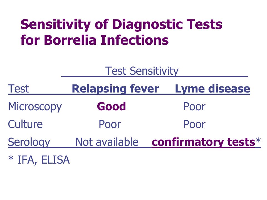
Task: Click 'Poor' under Lyme disease for Culture
Action: click(x=194, y=124)
